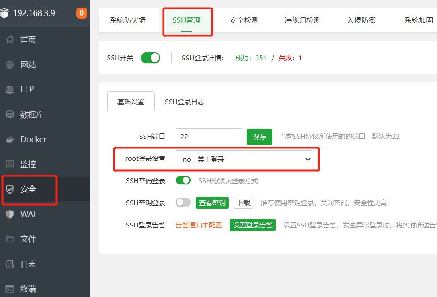Disable the SSH密码登录 toggle

click(x=183, y=180)
